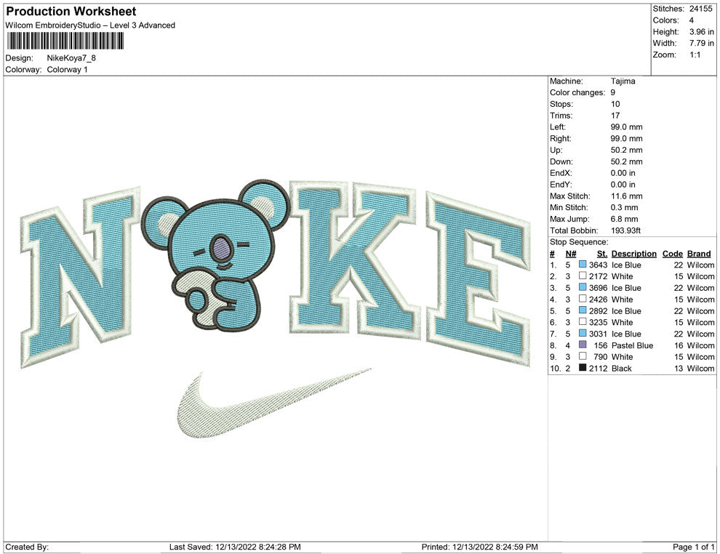Click the Ice Blue swatch in stop row 1
The height and width of the screenshot is (554, 720).
click(x=583, y=265)
